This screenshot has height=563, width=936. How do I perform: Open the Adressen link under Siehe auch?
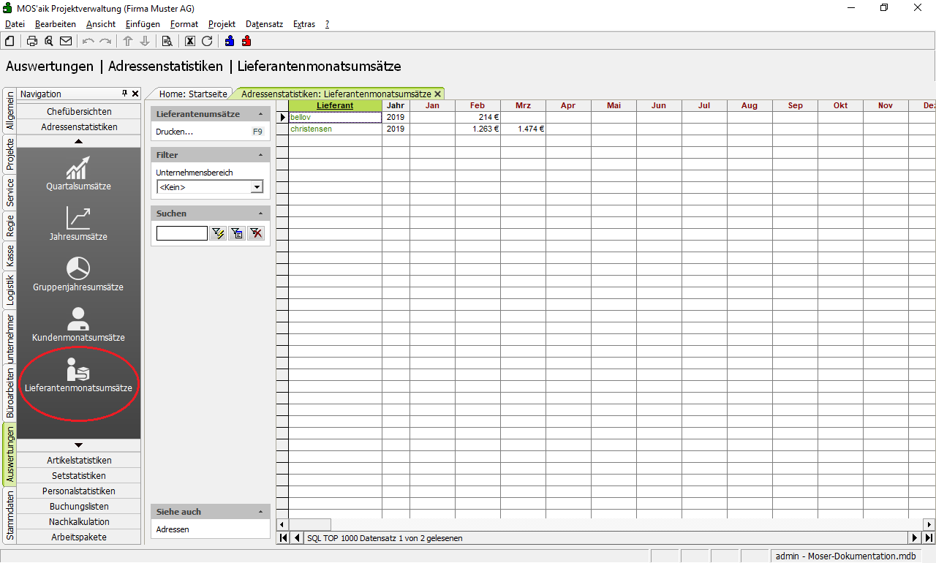point(173,529)
